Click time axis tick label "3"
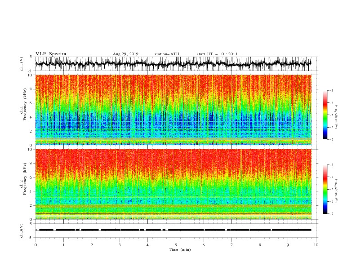This screenshot has width=356, height=275. coord(120,245)
